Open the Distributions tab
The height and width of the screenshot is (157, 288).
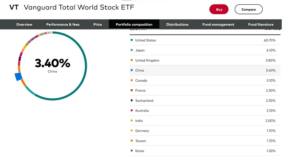point(177,24)
